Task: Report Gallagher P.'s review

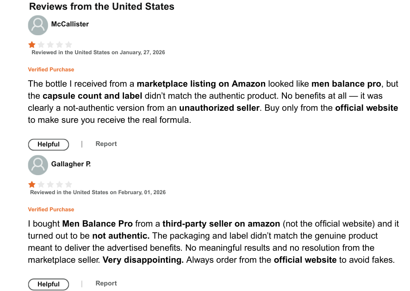Action: 106,284
